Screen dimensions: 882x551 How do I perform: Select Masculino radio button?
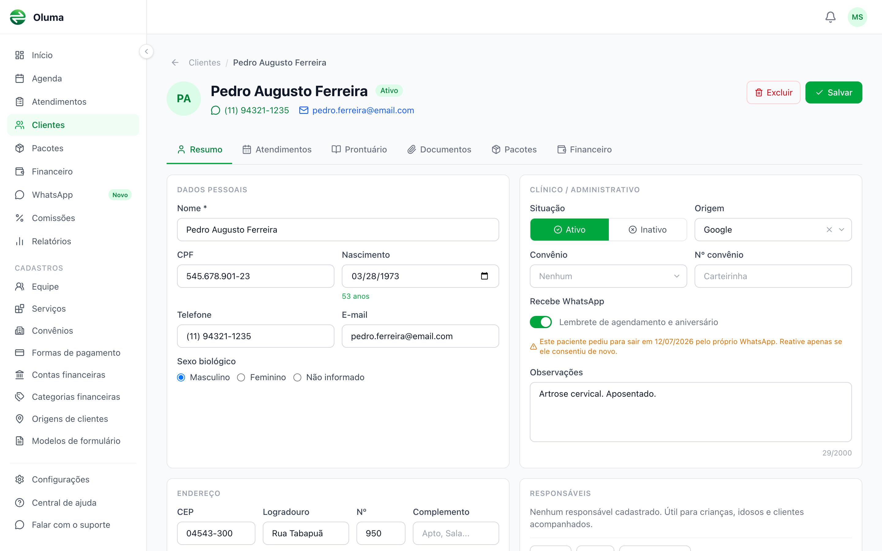181,377
